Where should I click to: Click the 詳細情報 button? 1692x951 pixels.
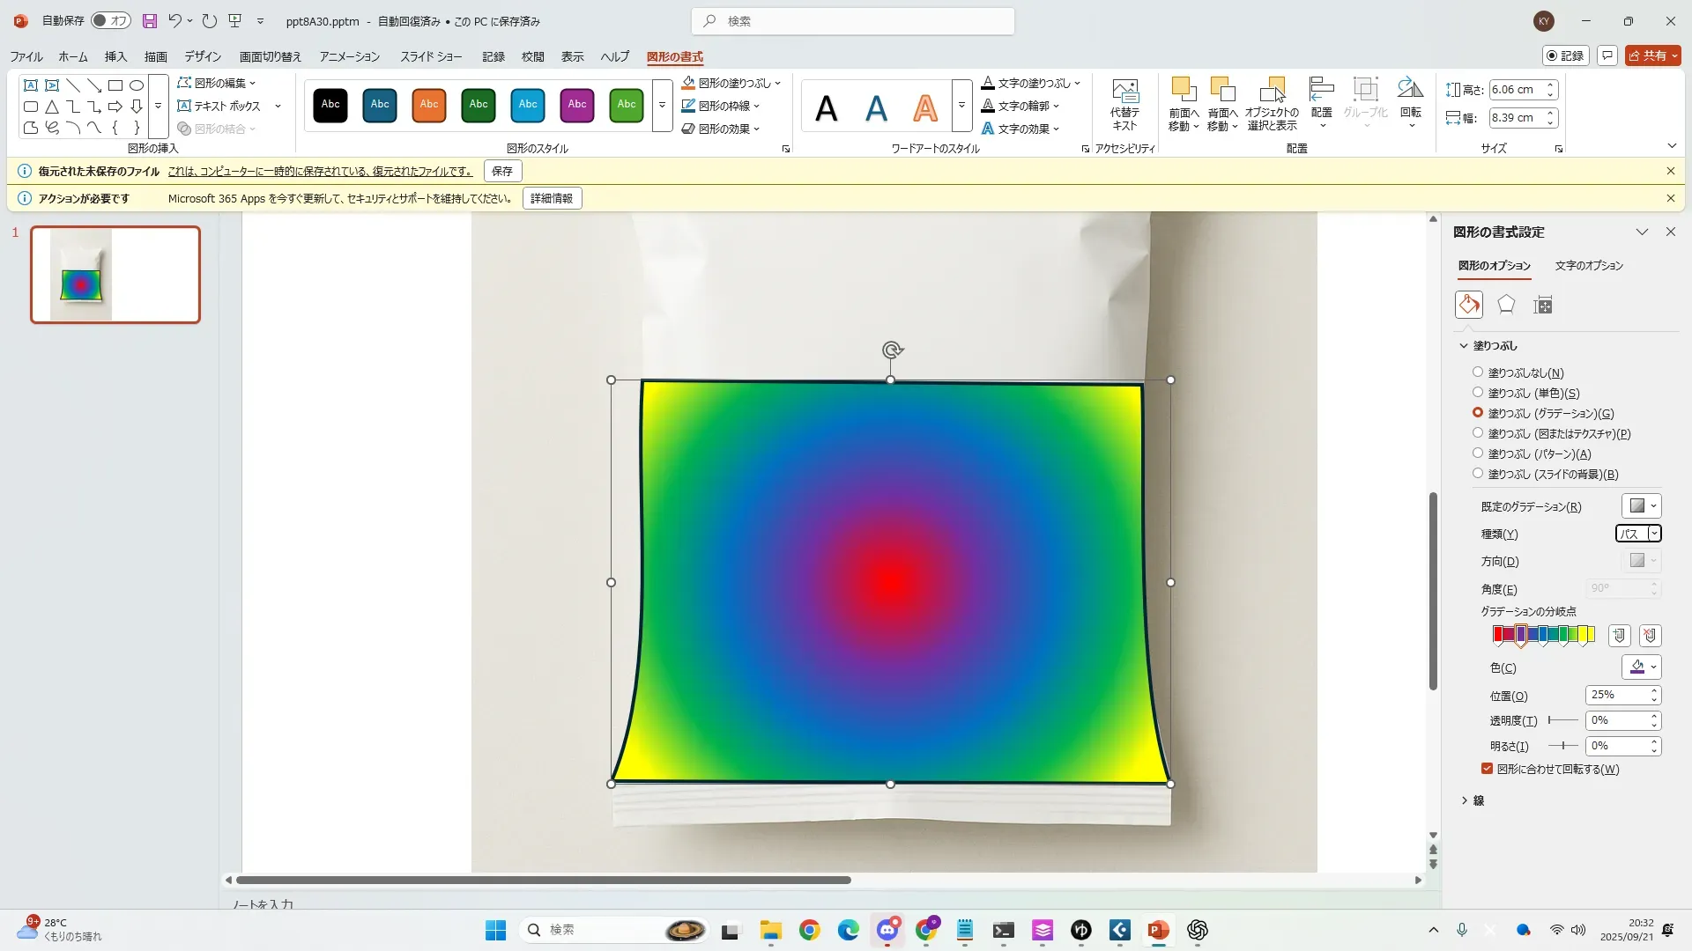[x=552, y=198]
